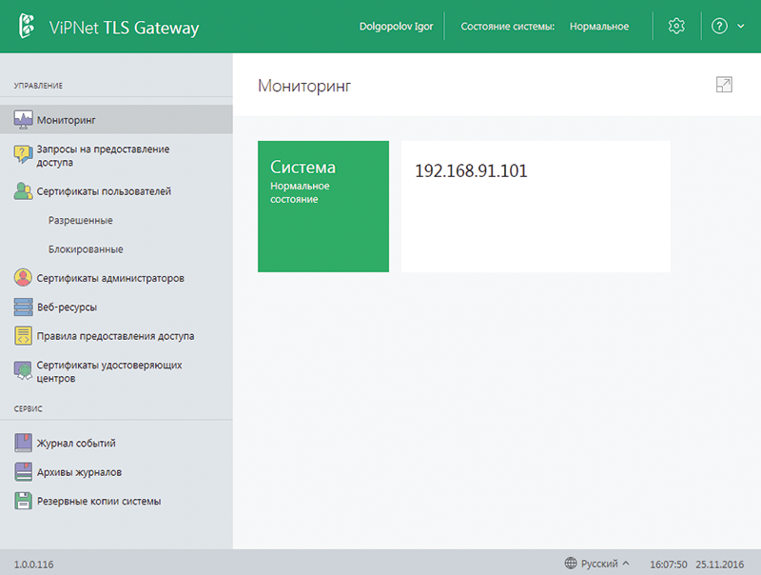The width and height of the screenshot is (761, 575).
Task: Click the Dolgopolov Igor account name
Action: (396, 26)
